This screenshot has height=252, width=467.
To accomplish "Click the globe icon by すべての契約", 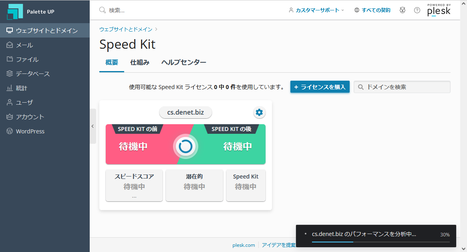I will [x=357, y=10].
